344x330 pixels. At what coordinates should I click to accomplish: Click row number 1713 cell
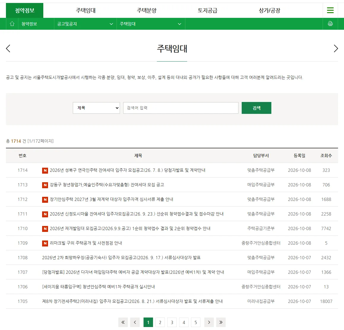23,185
